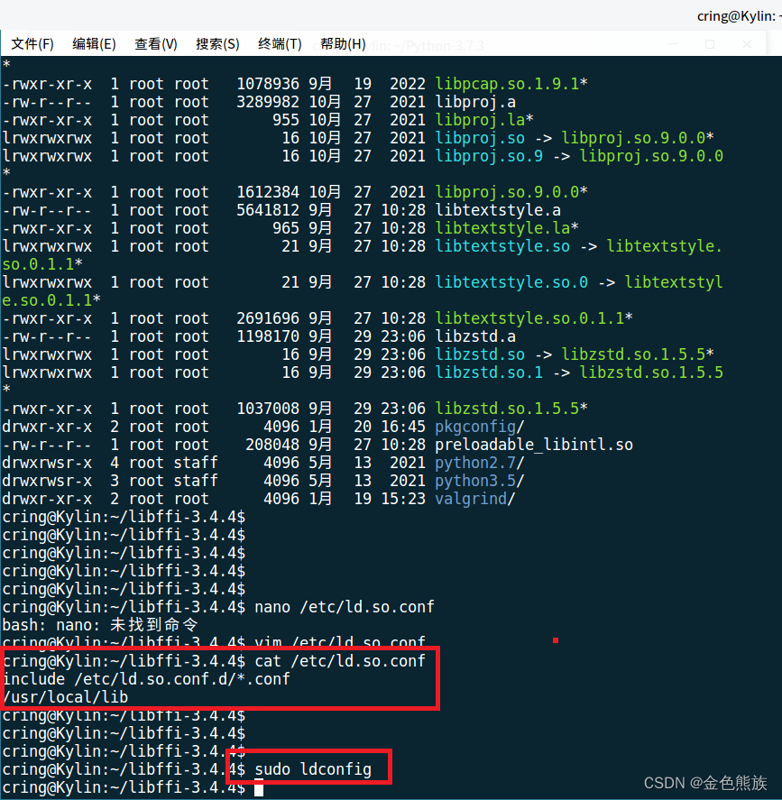
Task: Click the libproj.so.9 symlink name
Action: pyautogui.click(x=489, y=156)
